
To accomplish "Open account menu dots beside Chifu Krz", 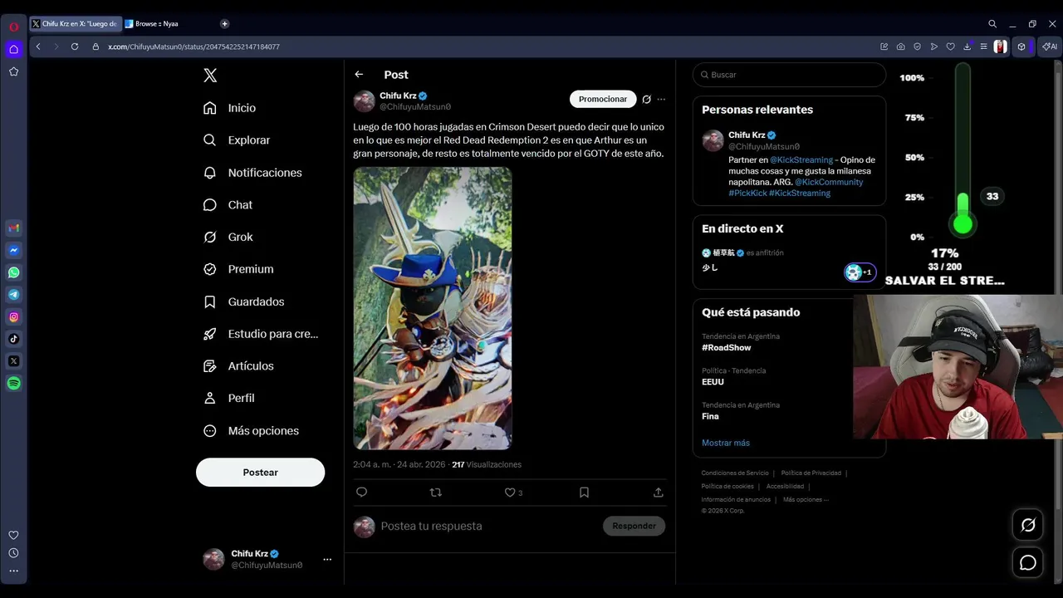I will pos(327,559).
